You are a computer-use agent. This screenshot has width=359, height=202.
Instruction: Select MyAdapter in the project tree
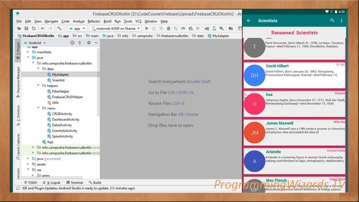tap(60, 75)
